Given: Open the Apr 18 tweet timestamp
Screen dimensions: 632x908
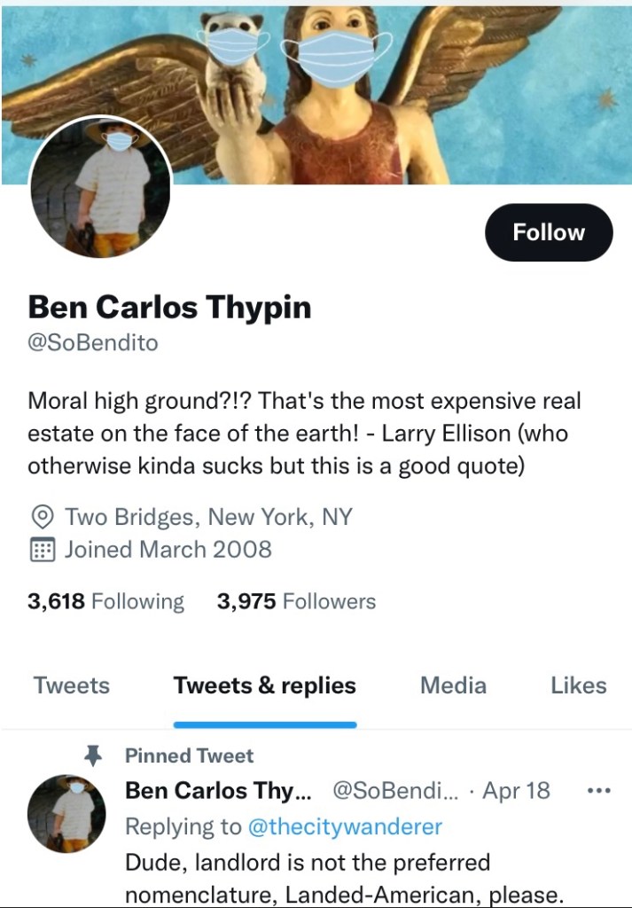Looking at the screenshot, I should click(516, 790).
